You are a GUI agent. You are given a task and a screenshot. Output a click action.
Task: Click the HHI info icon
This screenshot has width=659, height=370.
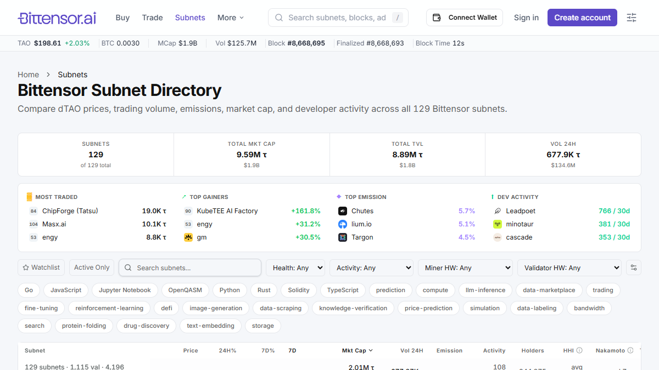pyautogui.click(x=579, y=350)
